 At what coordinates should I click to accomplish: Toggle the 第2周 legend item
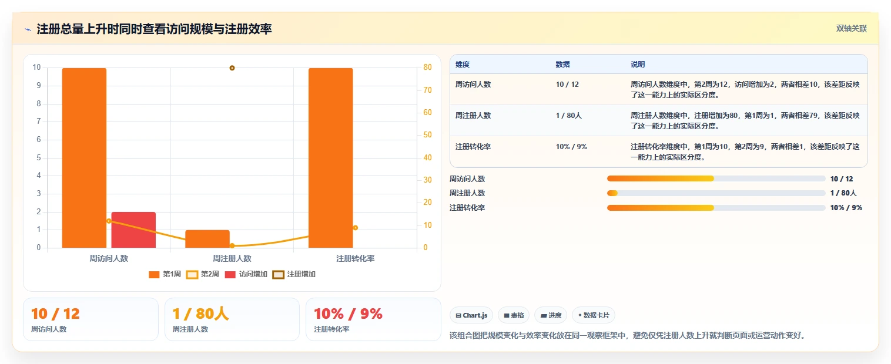pos(202,274)
